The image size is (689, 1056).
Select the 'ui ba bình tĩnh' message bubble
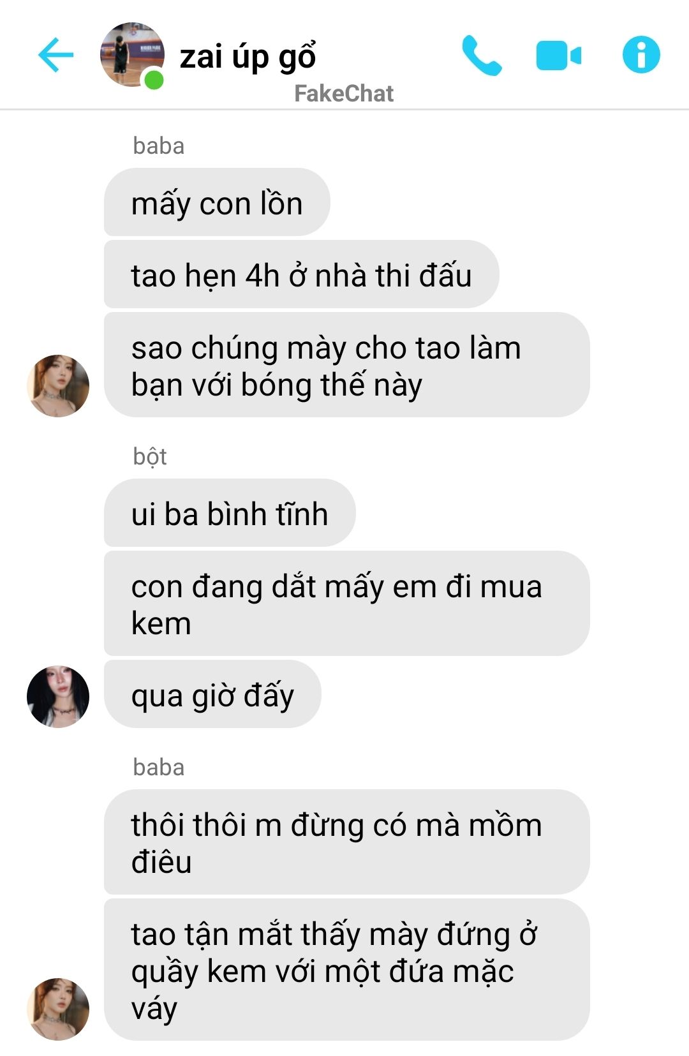pyautogui.click(x=230, y=513)
